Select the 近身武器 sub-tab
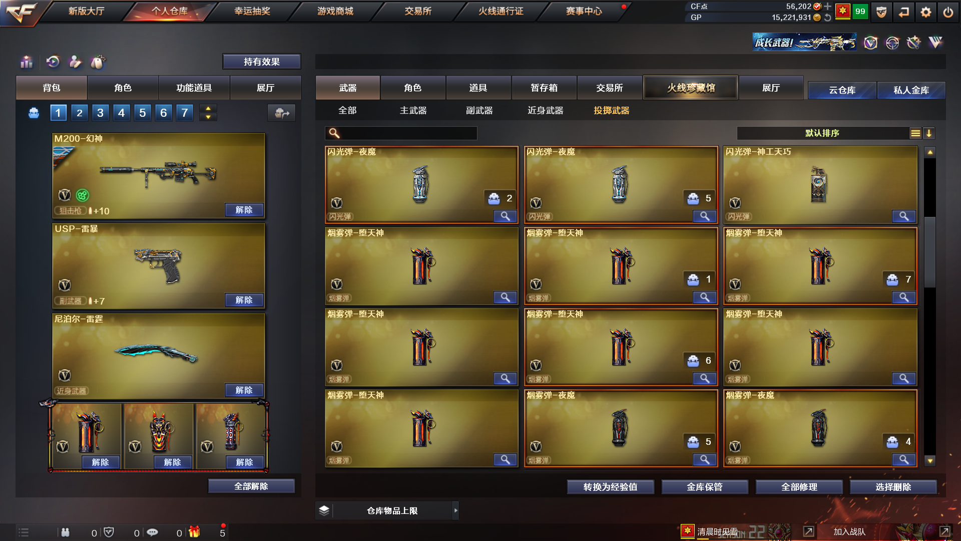This screenshot has width=961, height=541. click(546, 111)
